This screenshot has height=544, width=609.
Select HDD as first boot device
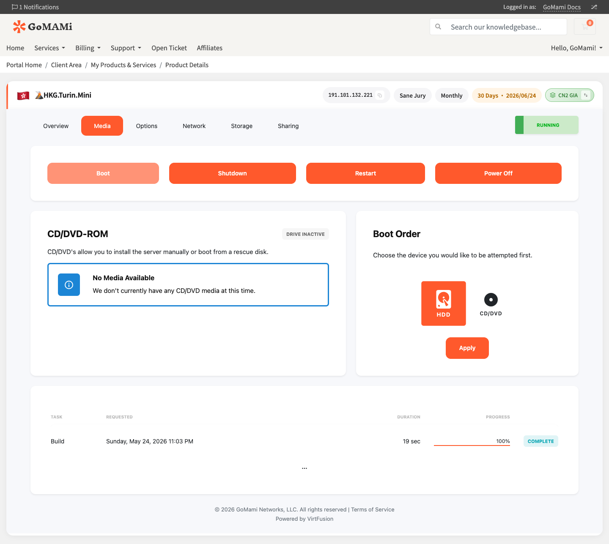(444, 303)
